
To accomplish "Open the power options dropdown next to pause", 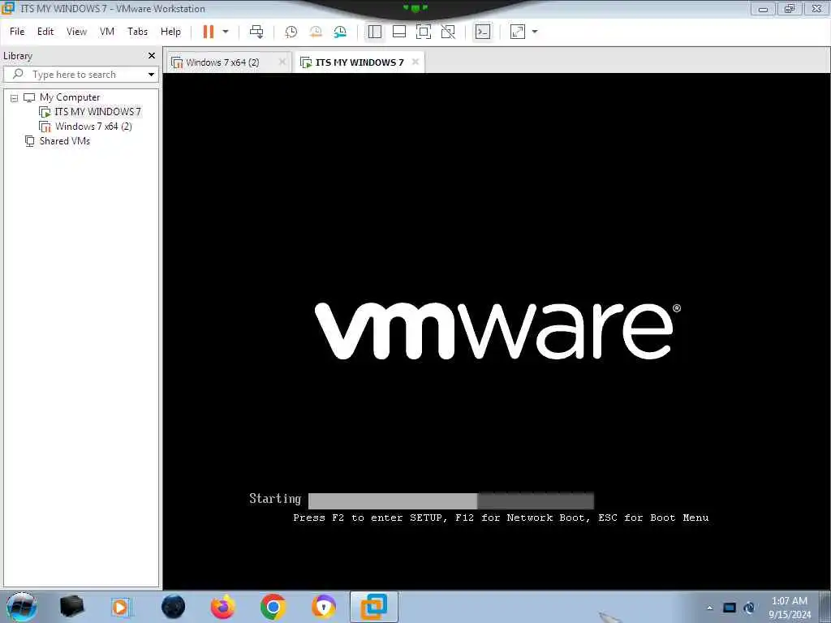I will coord(226,32).
